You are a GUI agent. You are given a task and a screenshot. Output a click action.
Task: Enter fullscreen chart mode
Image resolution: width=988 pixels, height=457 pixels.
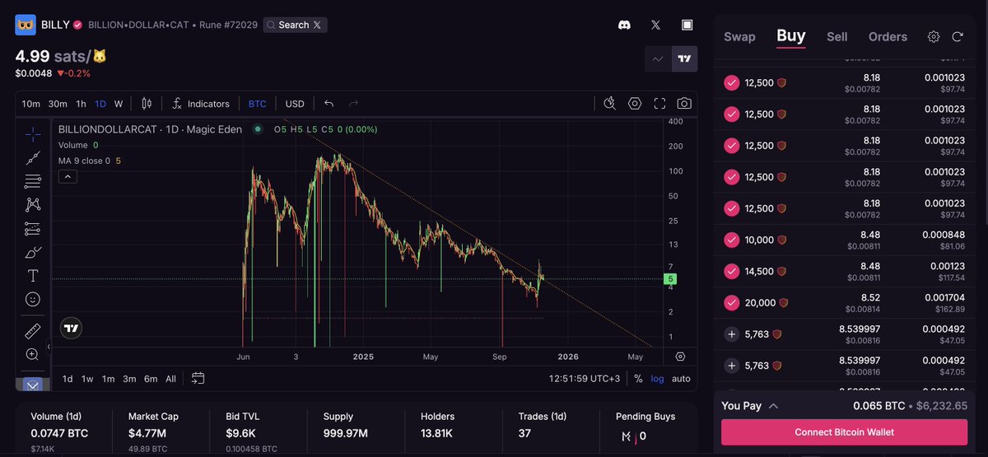click(659, 104)
